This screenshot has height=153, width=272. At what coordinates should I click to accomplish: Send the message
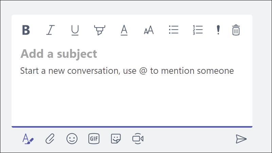click(x=241, y=139)
